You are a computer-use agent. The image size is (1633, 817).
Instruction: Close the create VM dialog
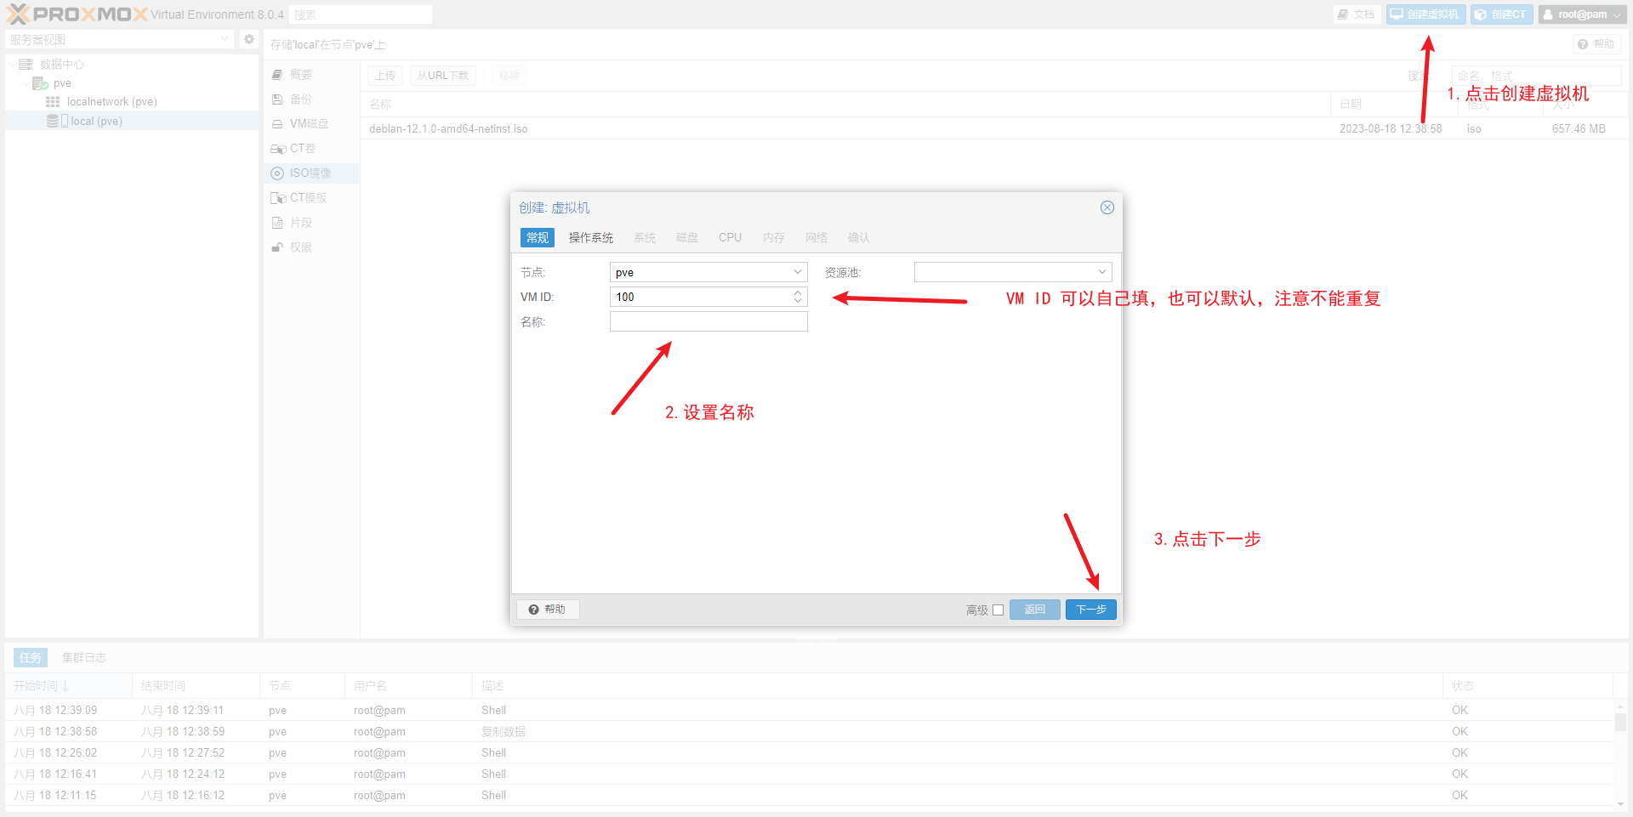click(x=1107, y=207)
